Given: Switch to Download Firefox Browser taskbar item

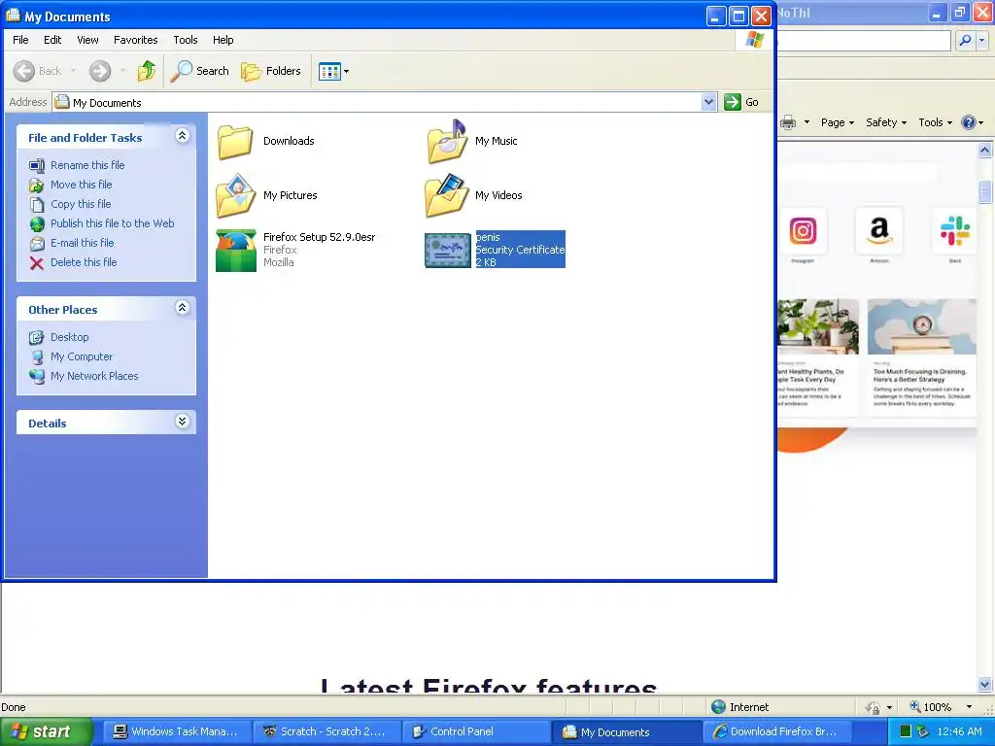Looking at the screenshot, I should tap(775, 731).
